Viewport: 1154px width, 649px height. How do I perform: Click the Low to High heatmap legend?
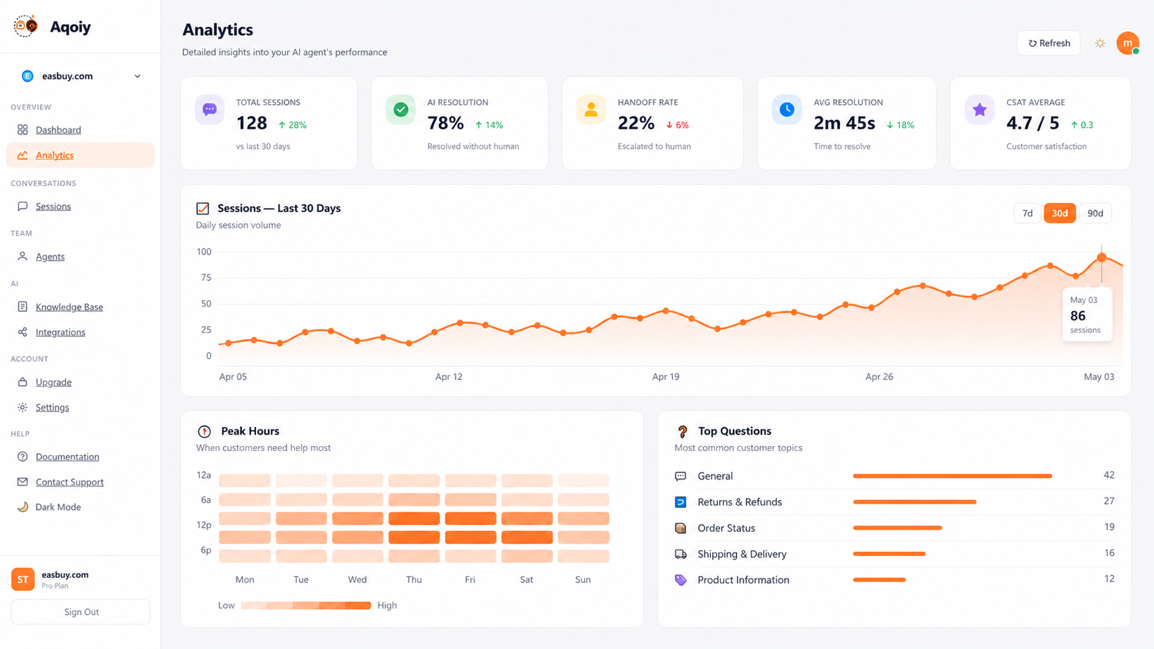click(306, 606)
